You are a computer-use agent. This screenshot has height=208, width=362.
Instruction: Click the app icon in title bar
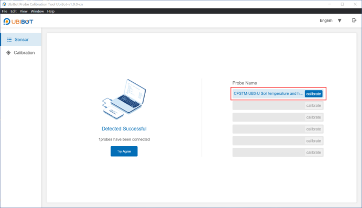(4, 4)
